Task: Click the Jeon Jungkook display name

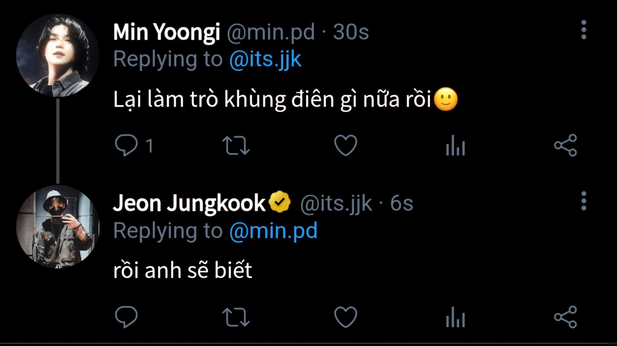Action: 189,203
